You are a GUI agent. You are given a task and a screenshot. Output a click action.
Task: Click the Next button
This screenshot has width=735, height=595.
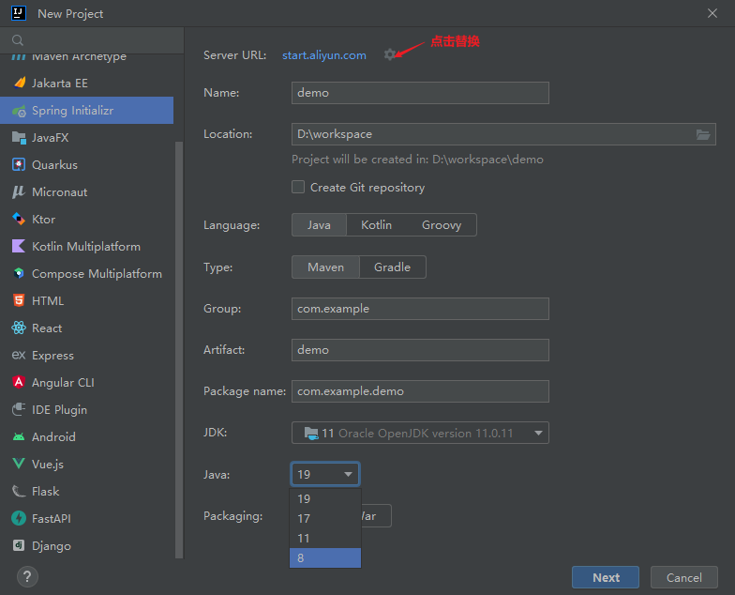[x=606, y=578]
